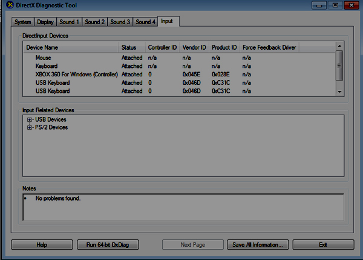Click device list scroll up arrow
363x260 pixels.
pyautogui.click(x=339, y=46)
